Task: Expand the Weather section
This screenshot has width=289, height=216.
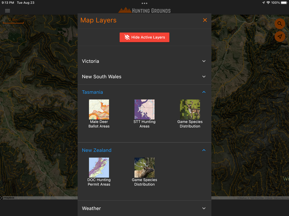Action: tap(204, 208)
